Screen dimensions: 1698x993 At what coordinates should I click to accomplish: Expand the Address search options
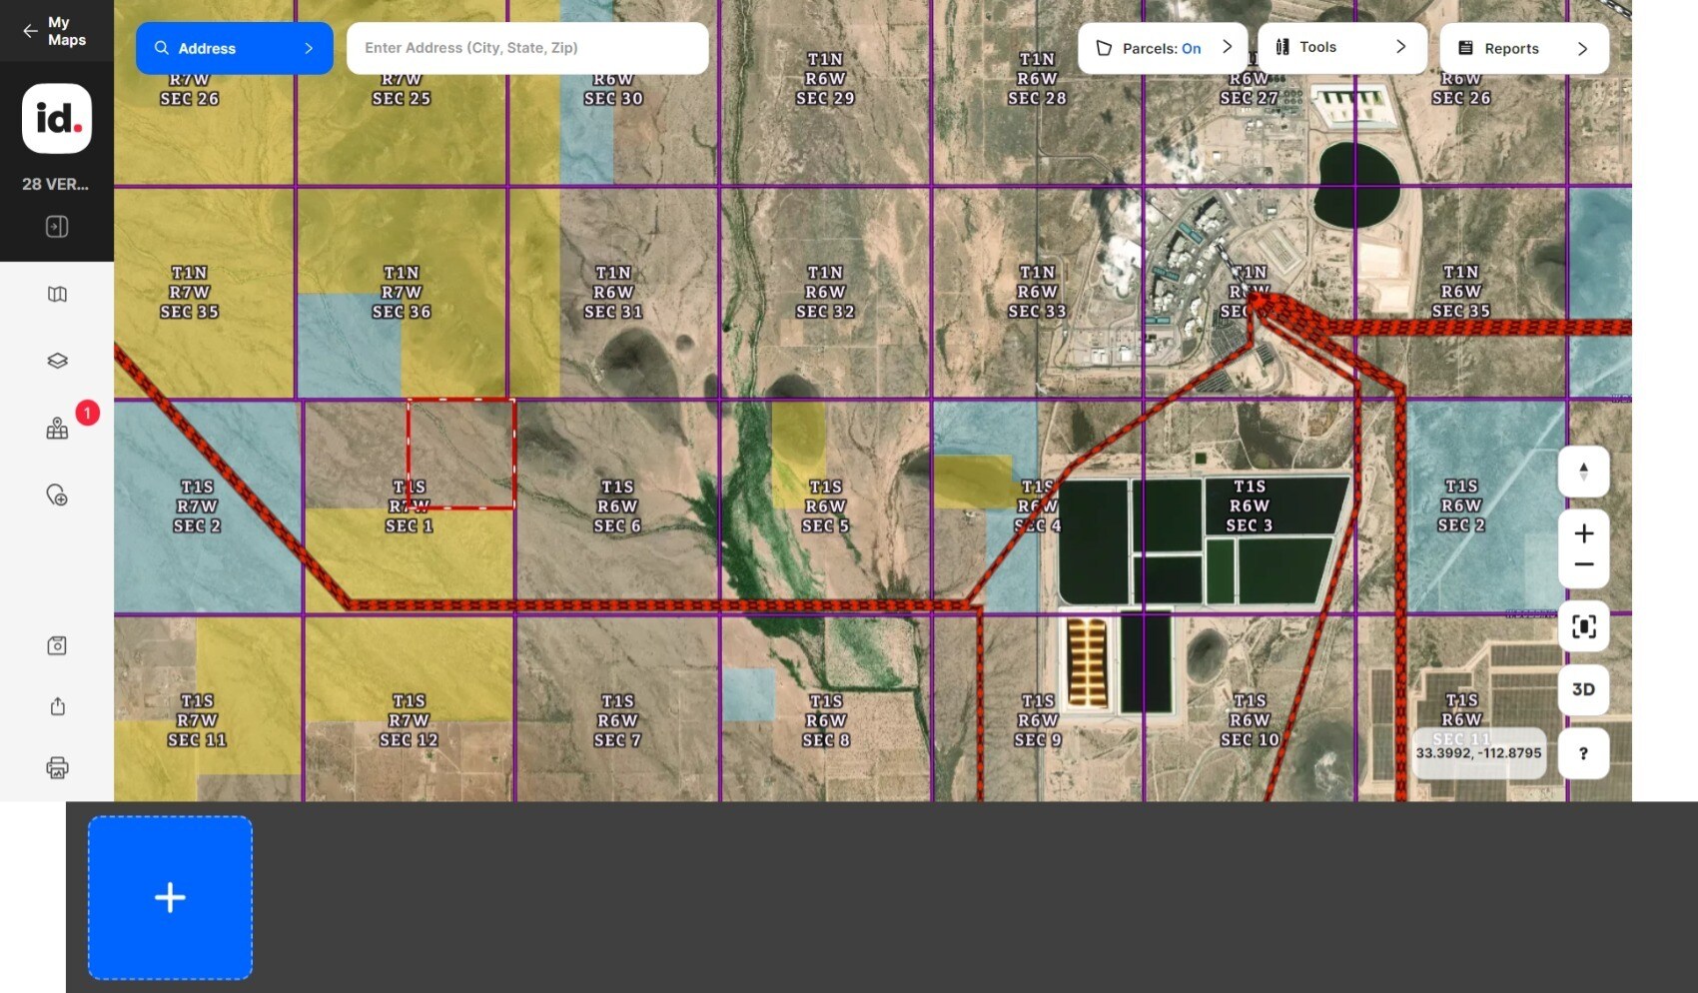pyautogui.click(x=308, y=48)
